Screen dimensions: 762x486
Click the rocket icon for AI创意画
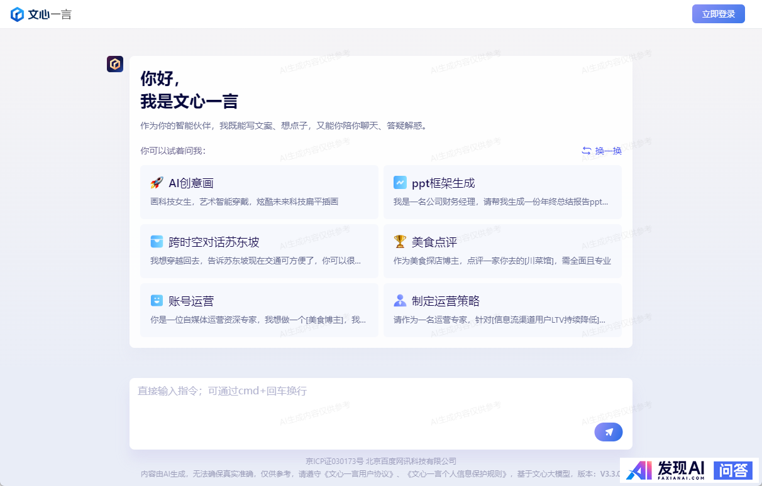[157, 183]
